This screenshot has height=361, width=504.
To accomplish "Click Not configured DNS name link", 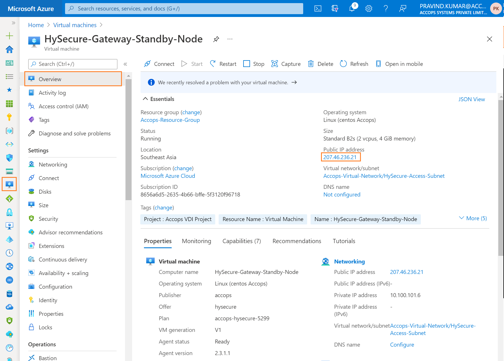I will click(342, 194).
